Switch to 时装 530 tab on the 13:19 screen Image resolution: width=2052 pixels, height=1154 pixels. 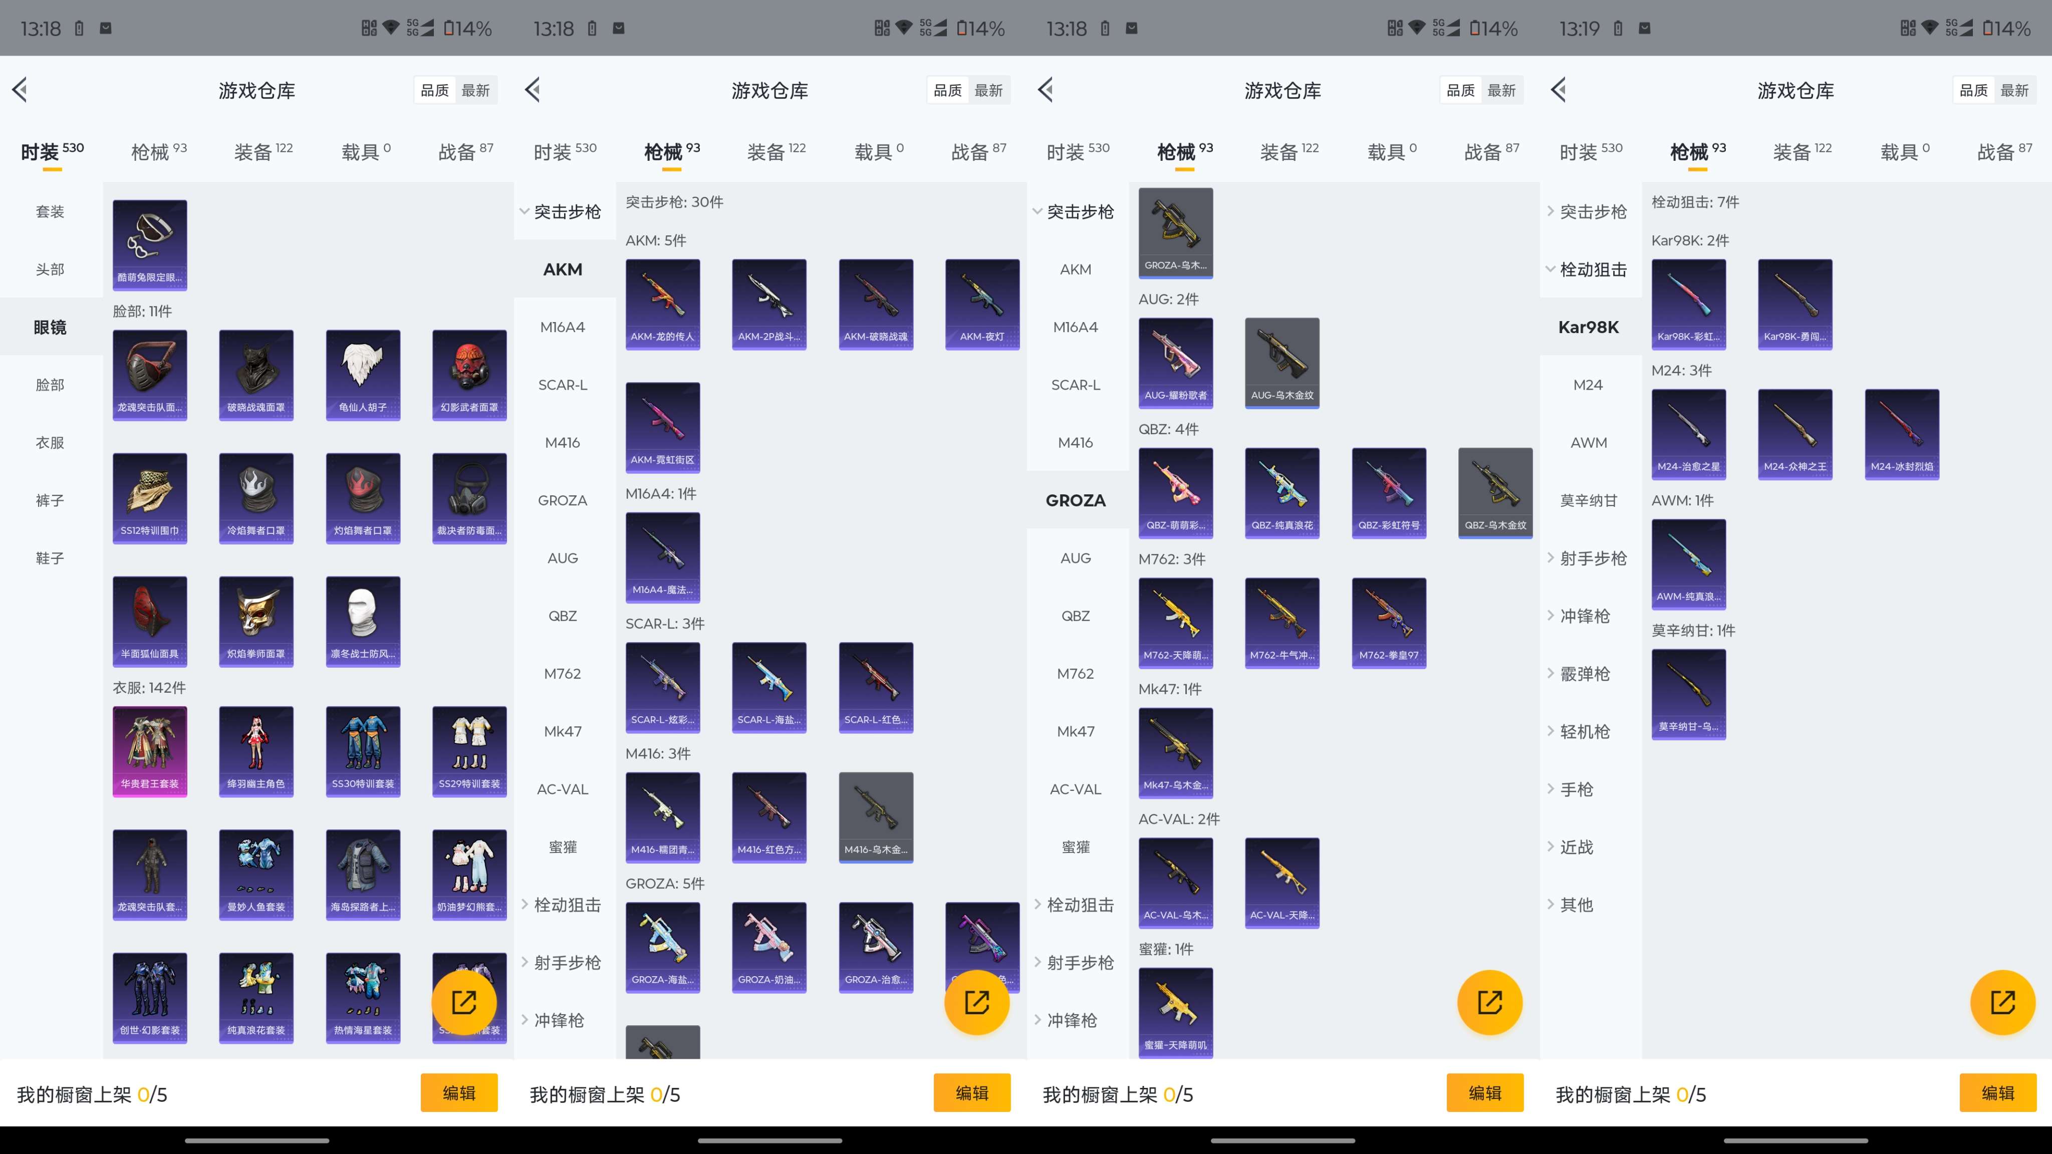click(x=1591, y=151)
